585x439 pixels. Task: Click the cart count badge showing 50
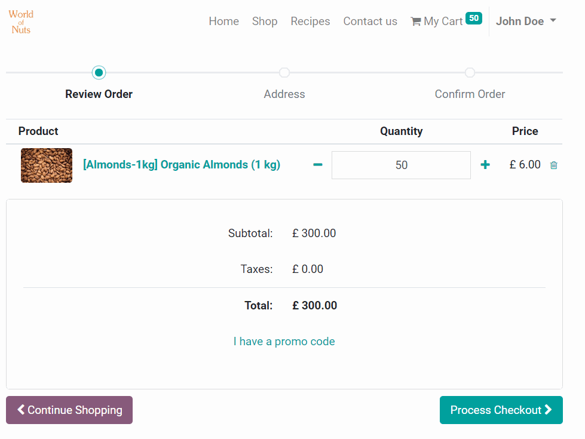(x=474, y=19)
